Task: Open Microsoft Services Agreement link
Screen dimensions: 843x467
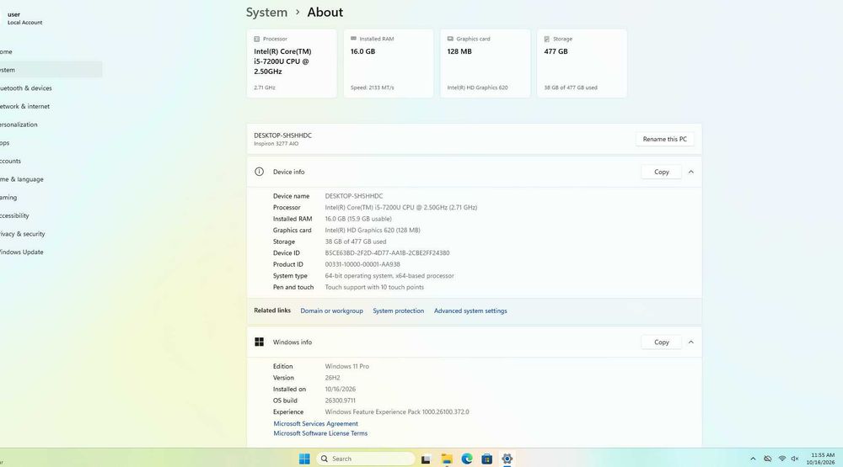Action: click(315, 423)
